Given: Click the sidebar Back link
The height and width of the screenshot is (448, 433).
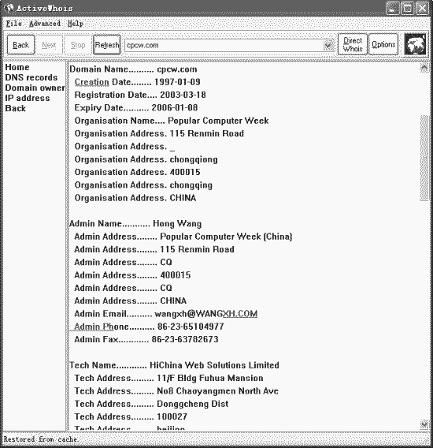Looking at the screenshot, I should (16, 108).
